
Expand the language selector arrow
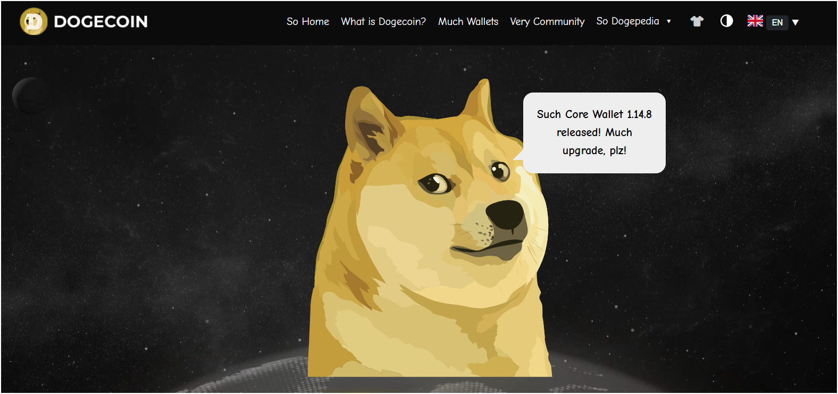795,22
